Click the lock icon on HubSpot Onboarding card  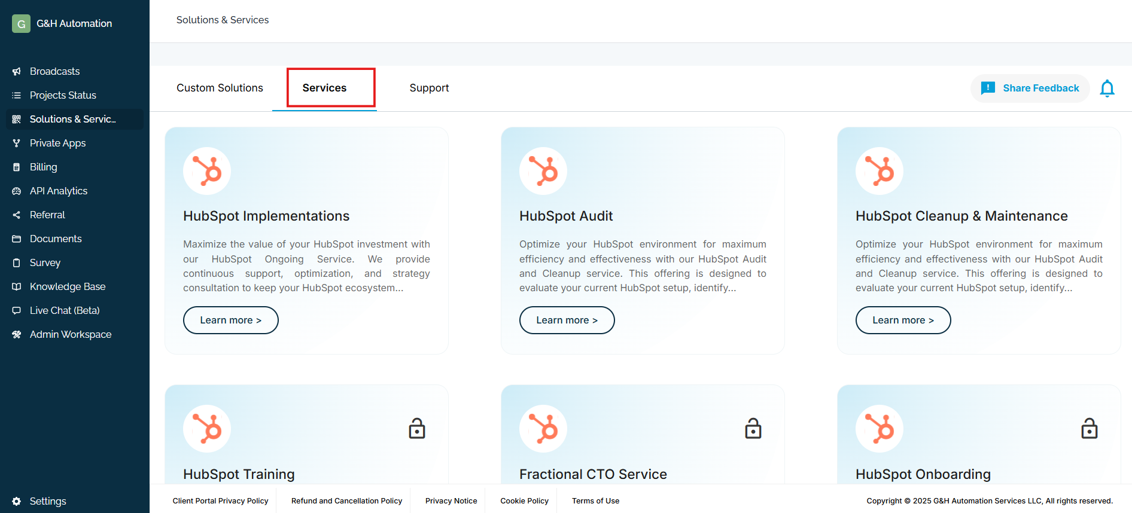click(x=1089, y=429)
